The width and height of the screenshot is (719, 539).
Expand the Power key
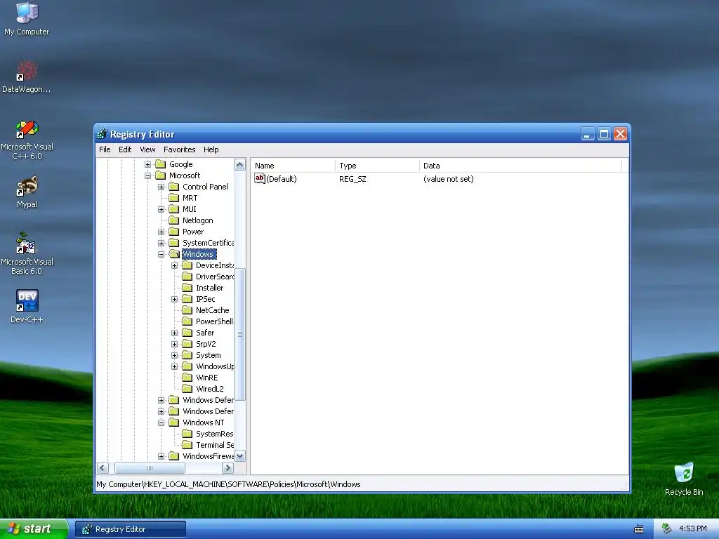point(161,232)
